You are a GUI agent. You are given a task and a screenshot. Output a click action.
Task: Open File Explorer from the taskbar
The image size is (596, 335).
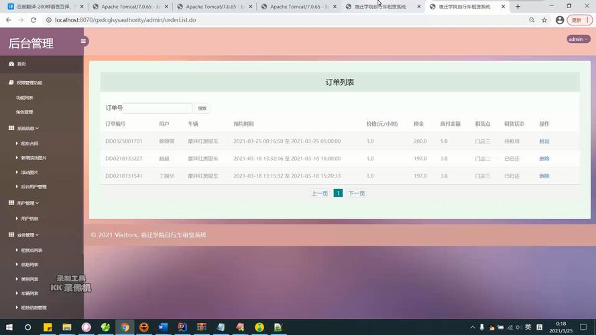pos(67,327)
